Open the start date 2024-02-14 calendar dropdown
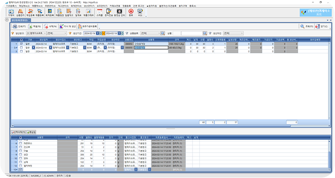 point(98,33)
